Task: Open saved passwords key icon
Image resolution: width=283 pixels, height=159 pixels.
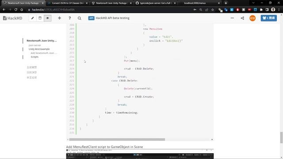Action: [195, 10]
